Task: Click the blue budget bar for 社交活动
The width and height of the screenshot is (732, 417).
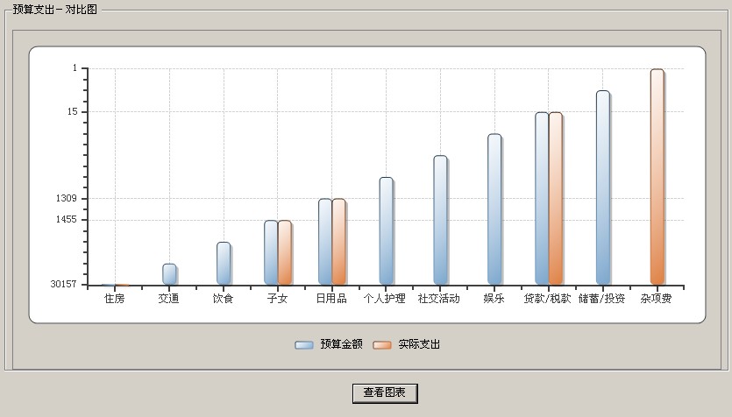Action: 440,220
